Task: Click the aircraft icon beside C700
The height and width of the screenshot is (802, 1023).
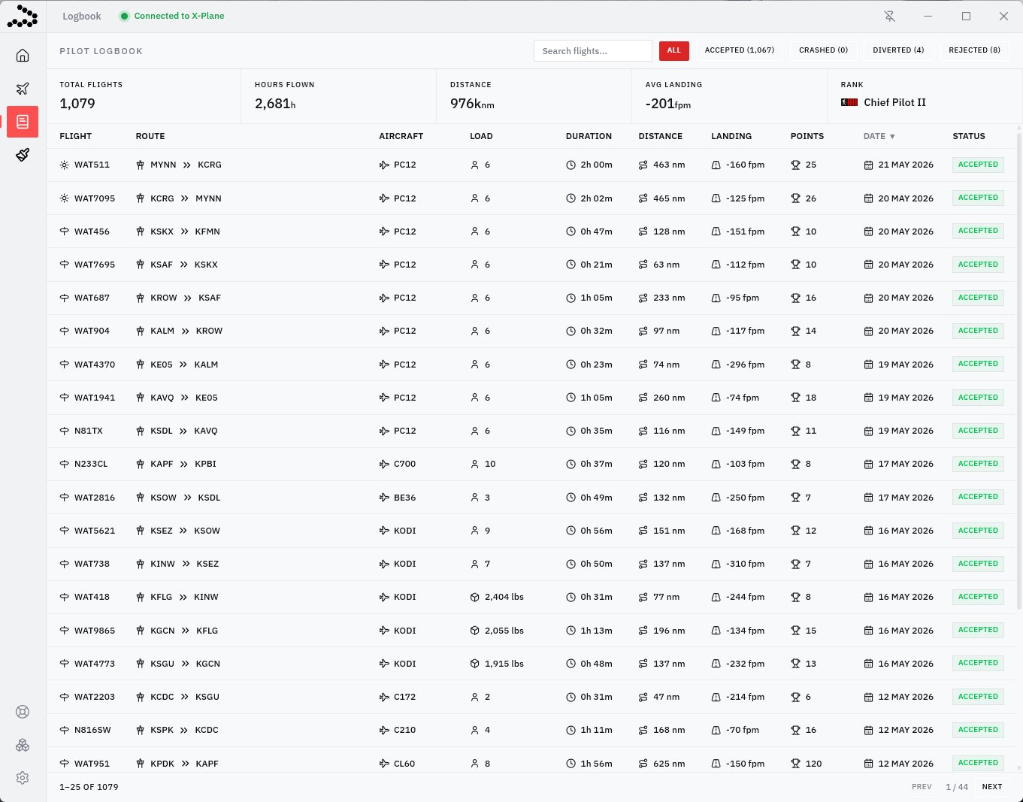Action: (384, 465)
